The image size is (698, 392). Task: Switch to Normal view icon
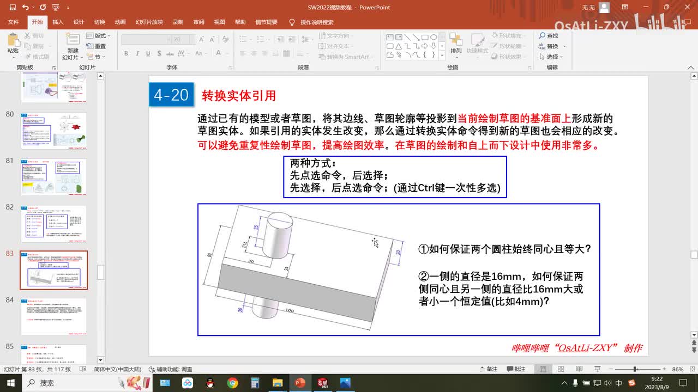coord(543,369)
